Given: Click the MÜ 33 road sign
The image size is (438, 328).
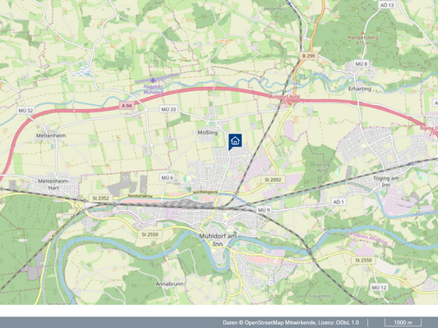Looking at the screenshot, I should pos(168,109).
